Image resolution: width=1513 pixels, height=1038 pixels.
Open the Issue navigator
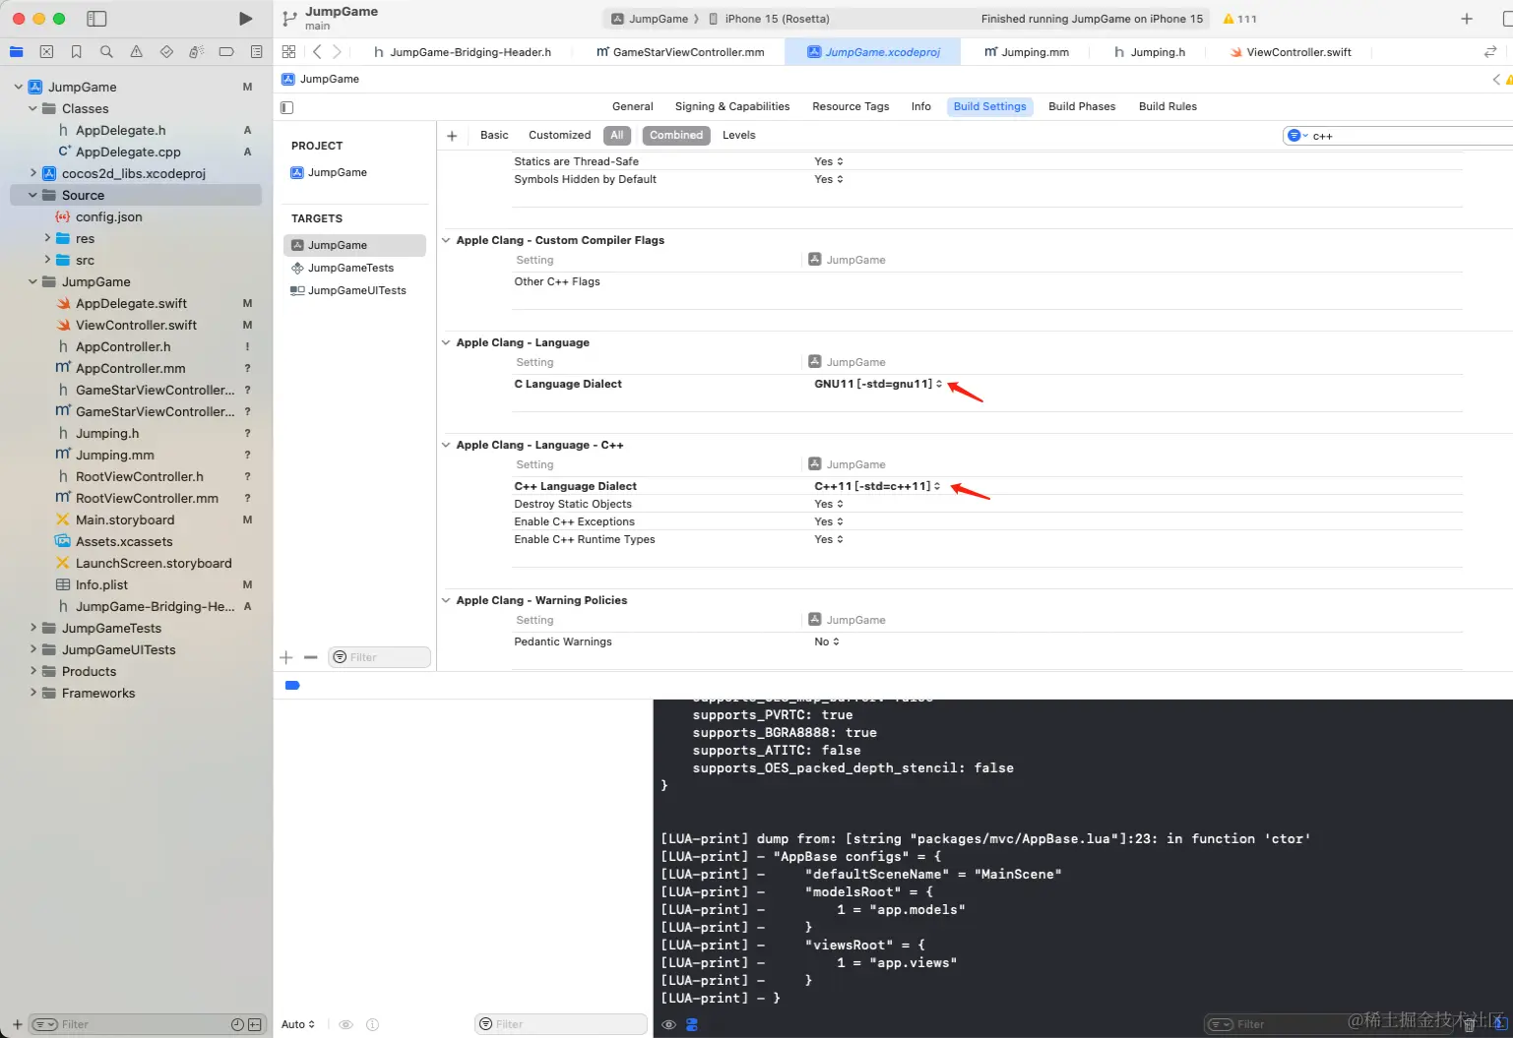pos(136,52)
